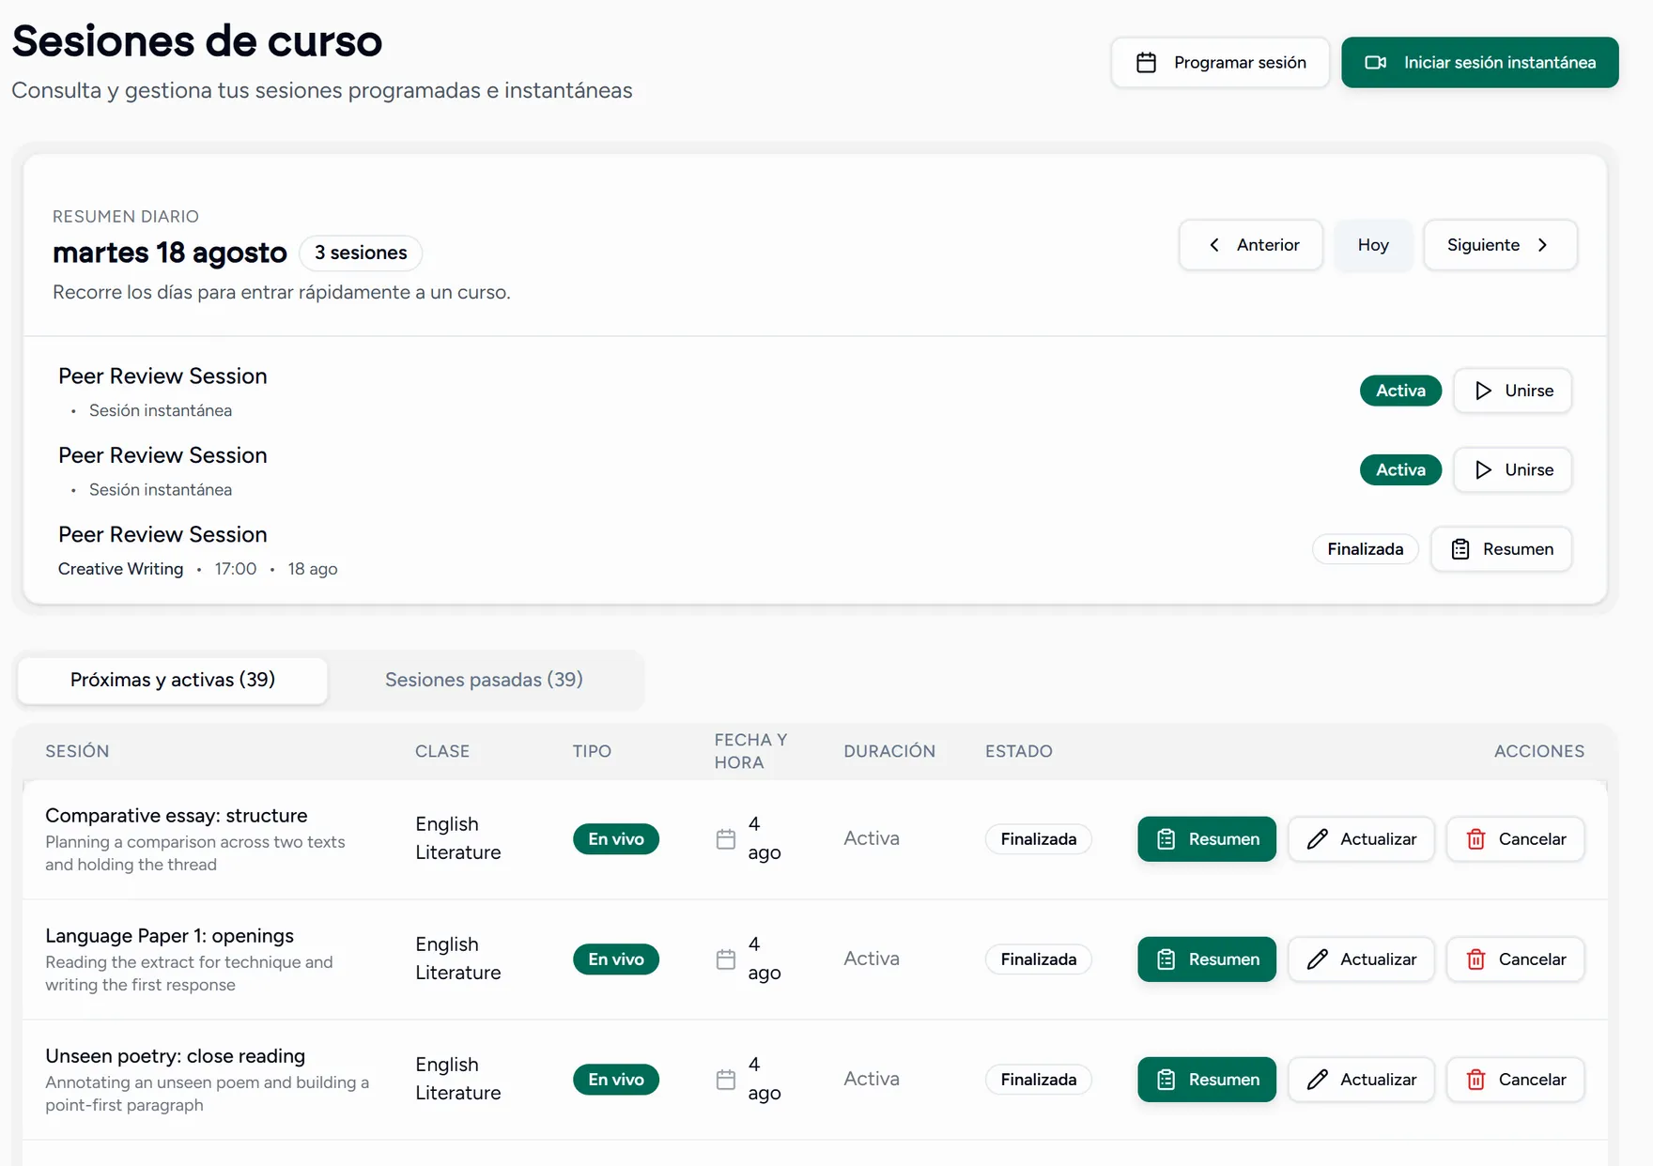Click the SESIÓN column header
The height and width of the screenshot is (1166, 1653).
click(77, 751)
